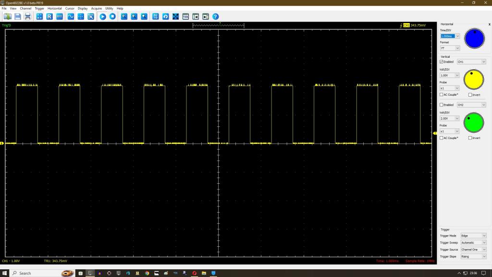Click the AUTO setup toolbar icon
Viewport: 492px width, 277px height.
click(x=155, y=16)
